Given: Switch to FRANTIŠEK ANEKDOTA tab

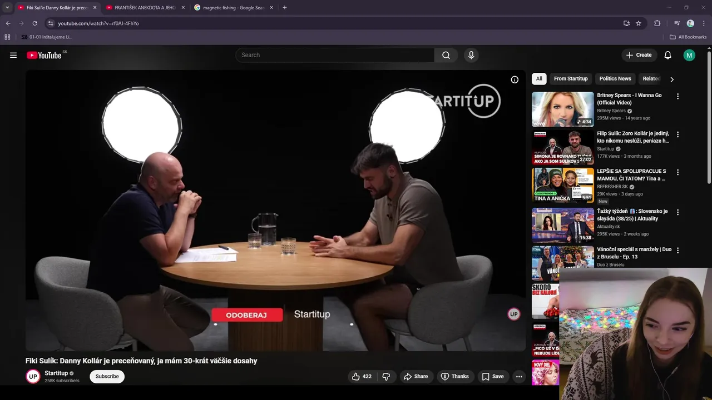Looking at the screenshot, I should pos(145,8).
